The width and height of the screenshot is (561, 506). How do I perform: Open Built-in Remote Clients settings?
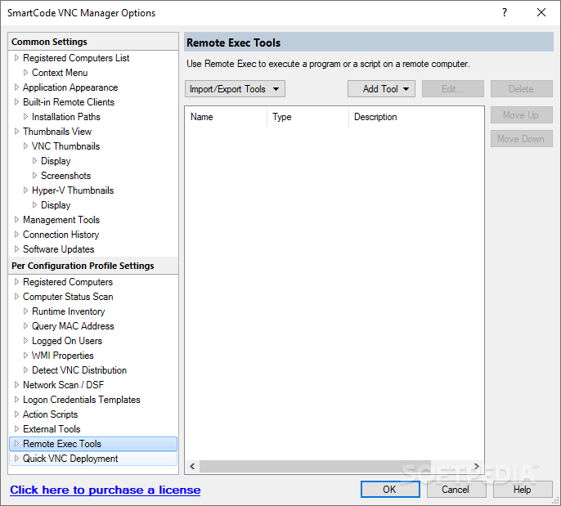[x=69, y=102]
